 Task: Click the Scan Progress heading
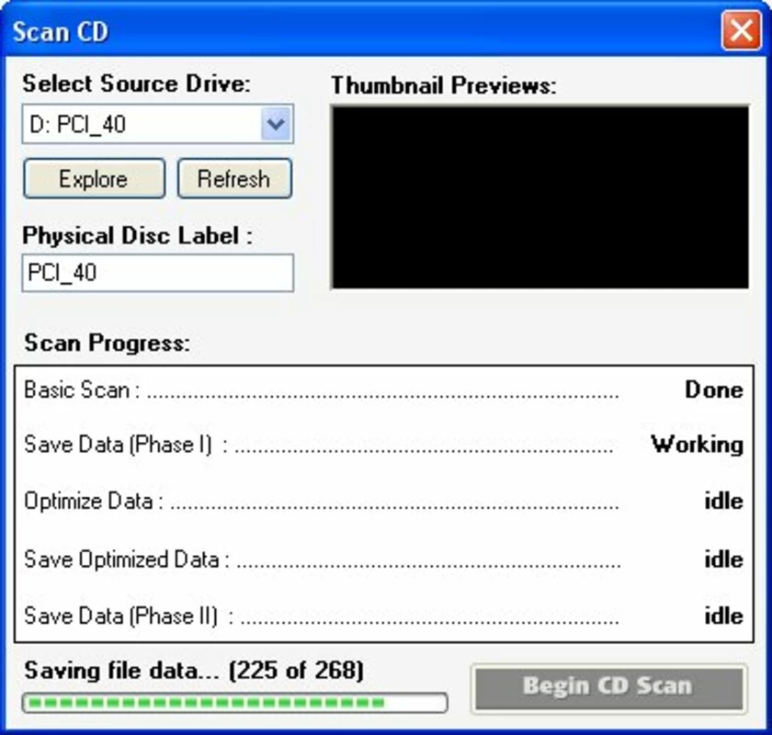click(107, 343)
